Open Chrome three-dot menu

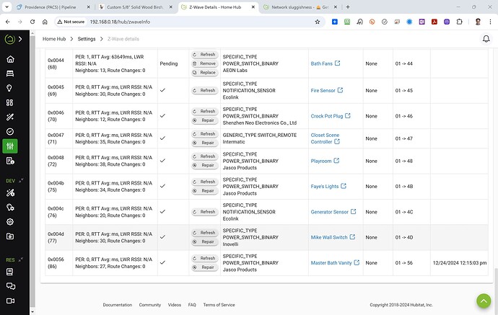tap(490, 22)
